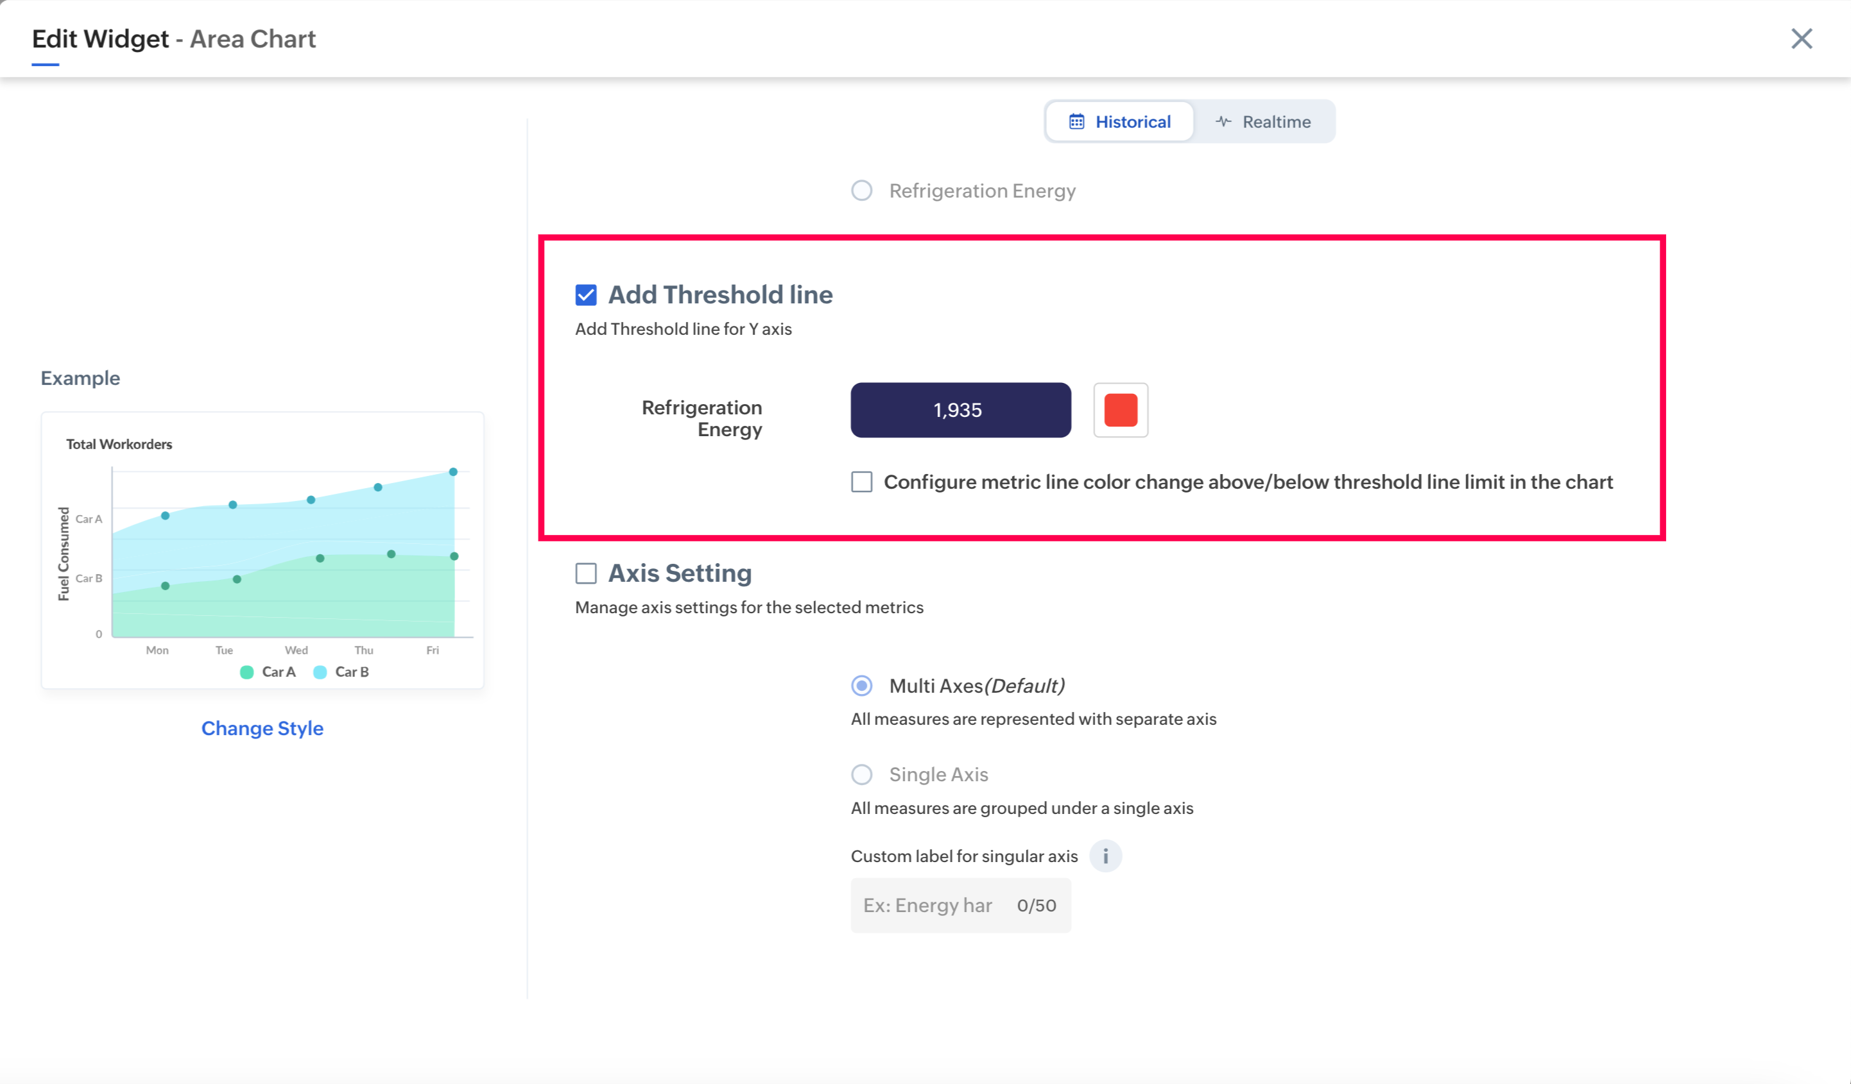
Task: Close the Edit Widget dialog
Action: [1801, 38]
